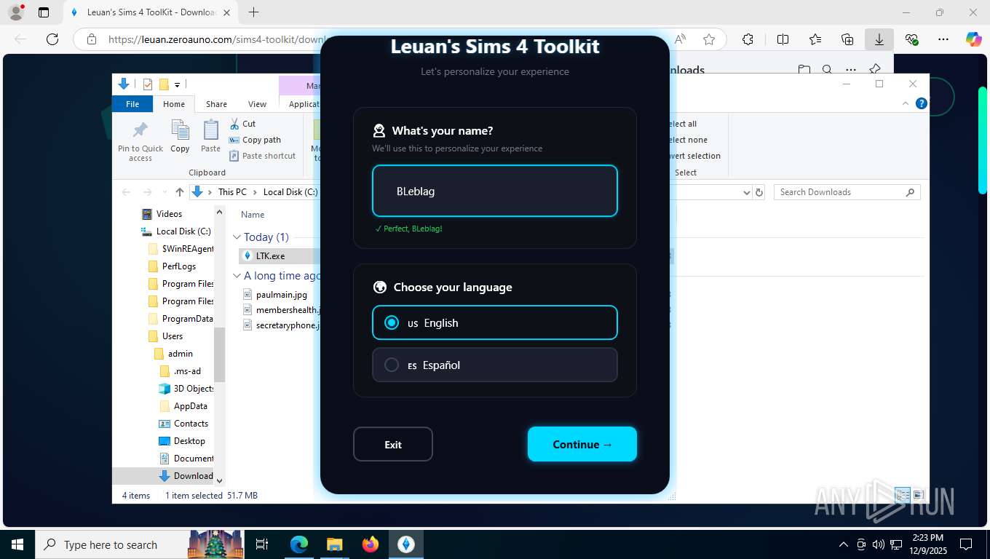Select the Videos folder in navigation pane
The width and height of the screenshot is (990, 559).
pyautogui.click(x=169, y=214)
